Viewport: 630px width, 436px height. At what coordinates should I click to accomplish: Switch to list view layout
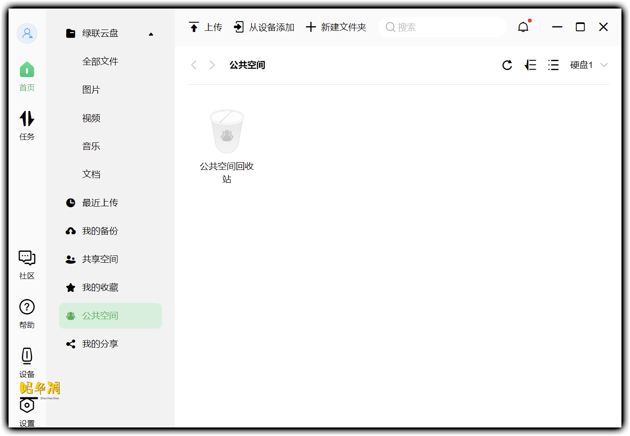(553, 65)
